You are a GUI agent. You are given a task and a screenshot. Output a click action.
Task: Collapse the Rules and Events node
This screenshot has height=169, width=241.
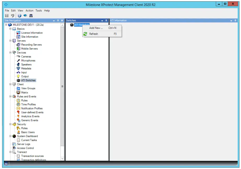pyautogui.click(x=10, y=96)
